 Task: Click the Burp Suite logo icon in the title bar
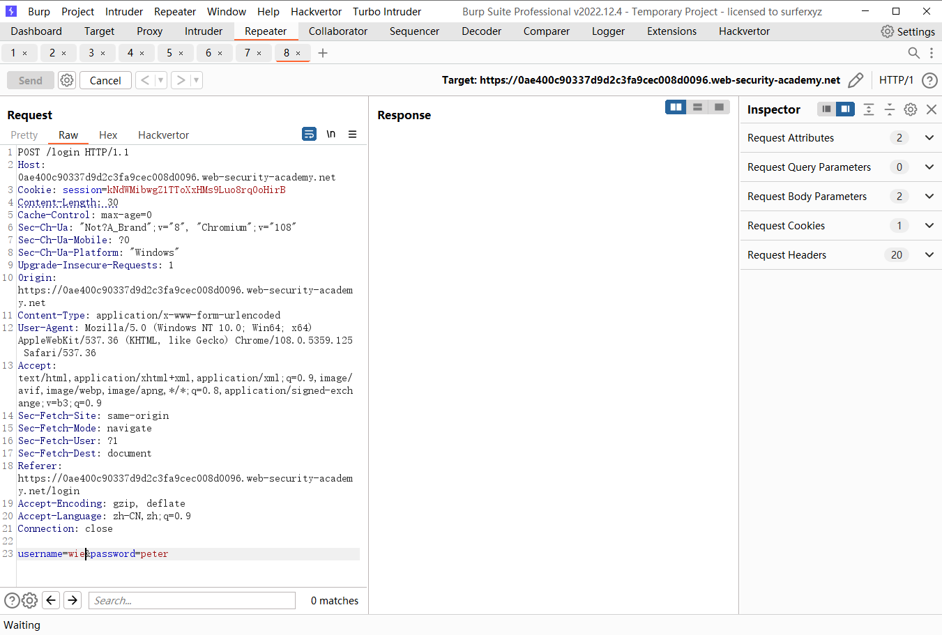coord(11,11)
